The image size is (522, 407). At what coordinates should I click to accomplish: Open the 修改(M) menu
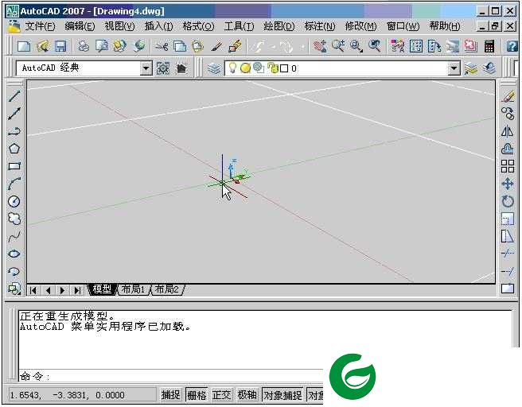pyautogui.click(x=361, y=26)
